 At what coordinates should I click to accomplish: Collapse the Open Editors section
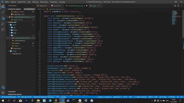pos(7,9)
